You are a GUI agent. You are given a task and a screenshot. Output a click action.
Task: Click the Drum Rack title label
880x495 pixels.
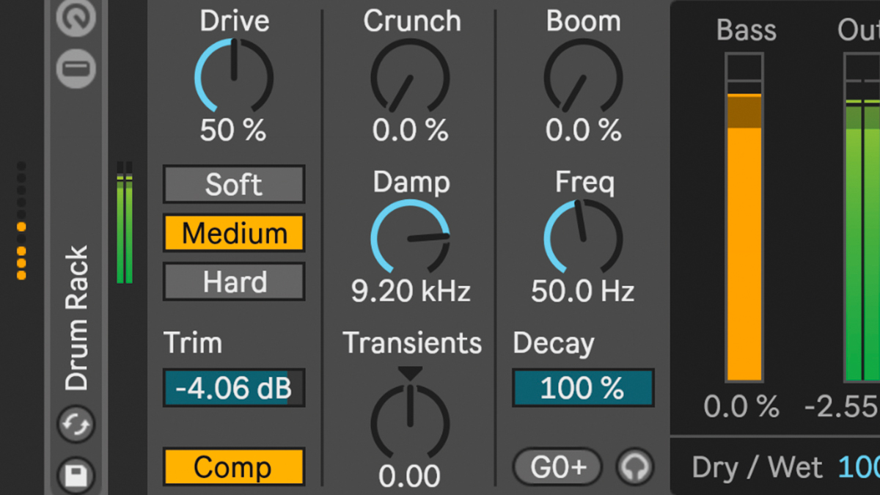tap(76, 318)
